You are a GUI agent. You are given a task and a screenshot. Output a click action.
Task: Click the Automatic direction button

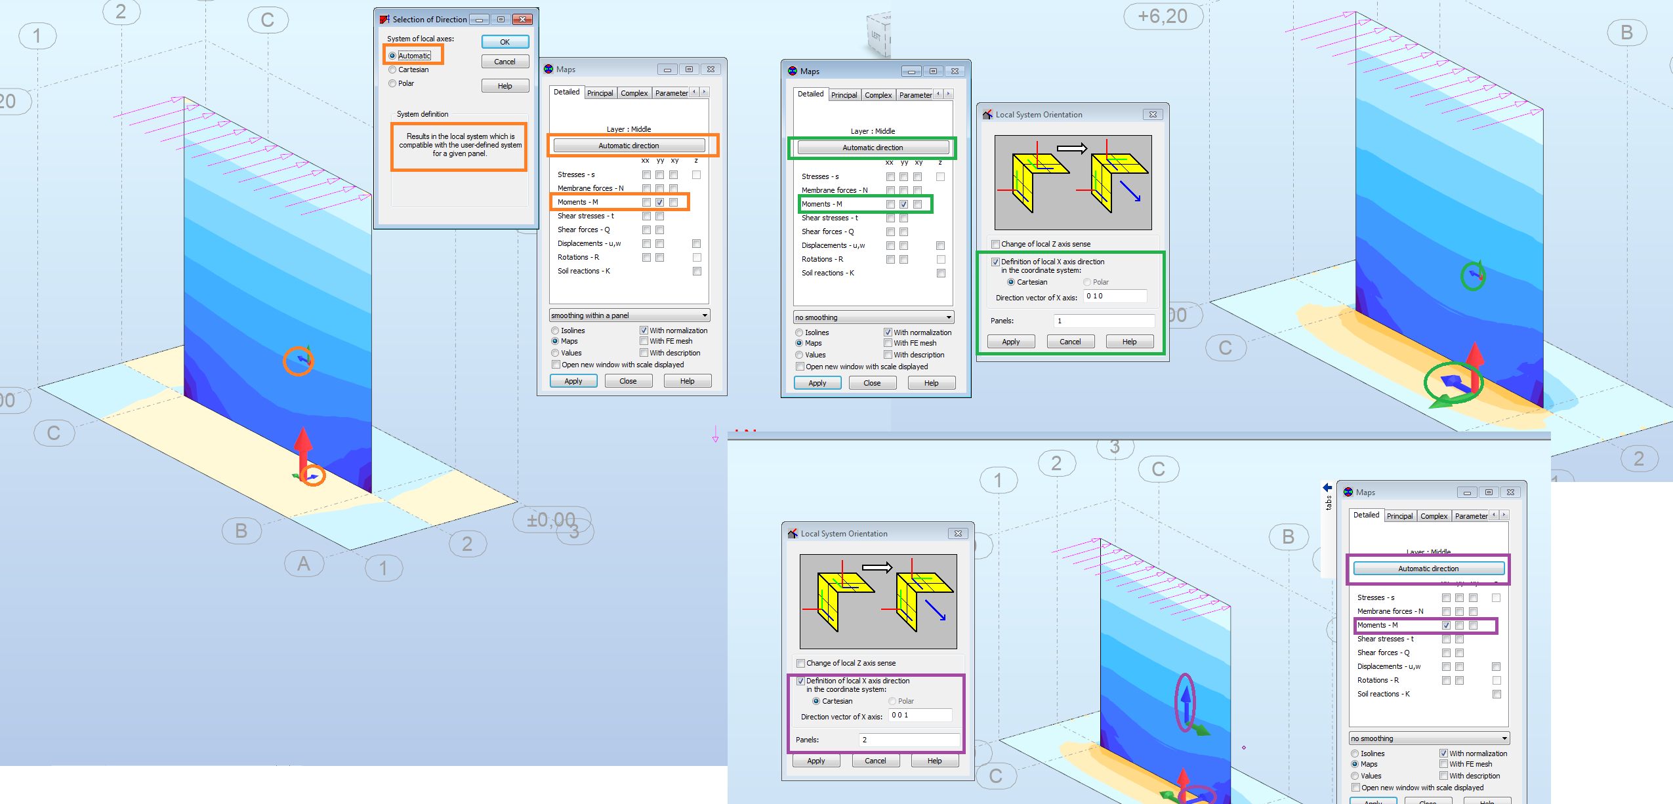pyautogui.click(x=628, y=145)
